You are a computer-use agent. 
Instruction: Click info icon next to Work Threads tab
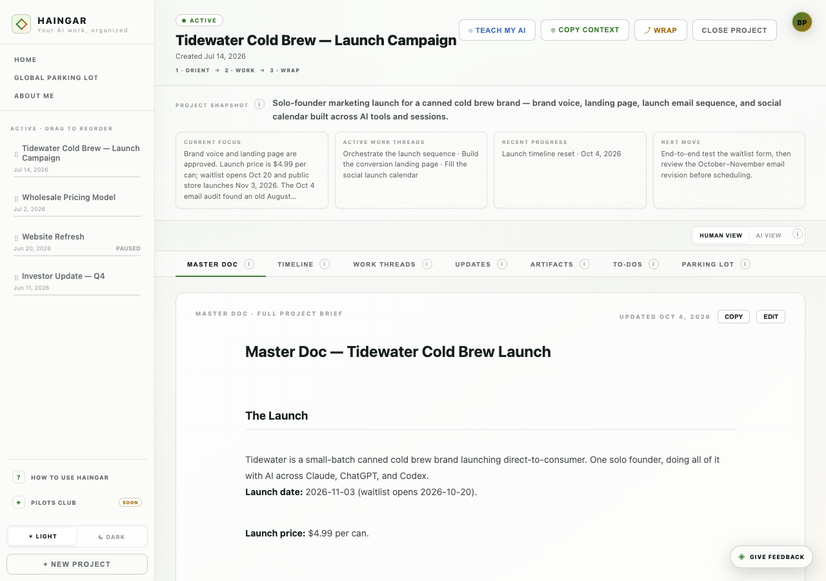click(427, 264)
